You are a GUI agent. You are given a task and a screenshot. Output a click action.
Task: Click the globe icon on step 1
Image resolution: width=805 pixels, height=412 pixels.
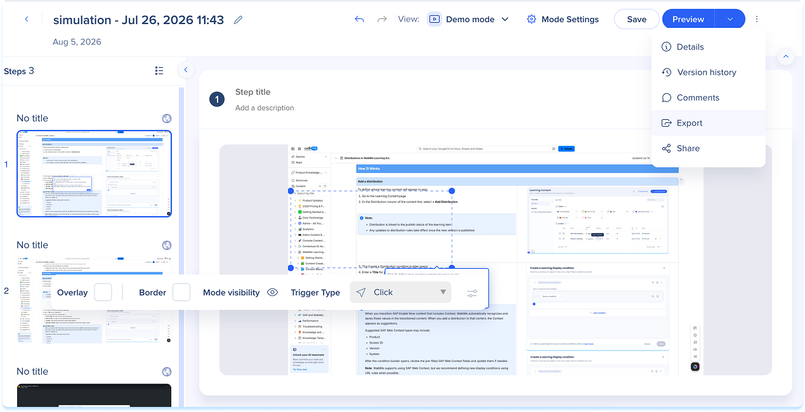[x=167, y=119]
